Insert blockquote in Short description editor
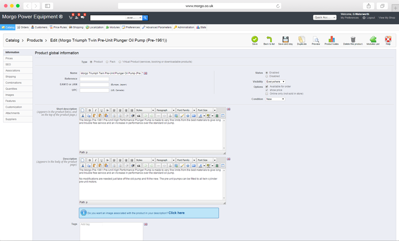399x241 pixels. click(139, 116)
